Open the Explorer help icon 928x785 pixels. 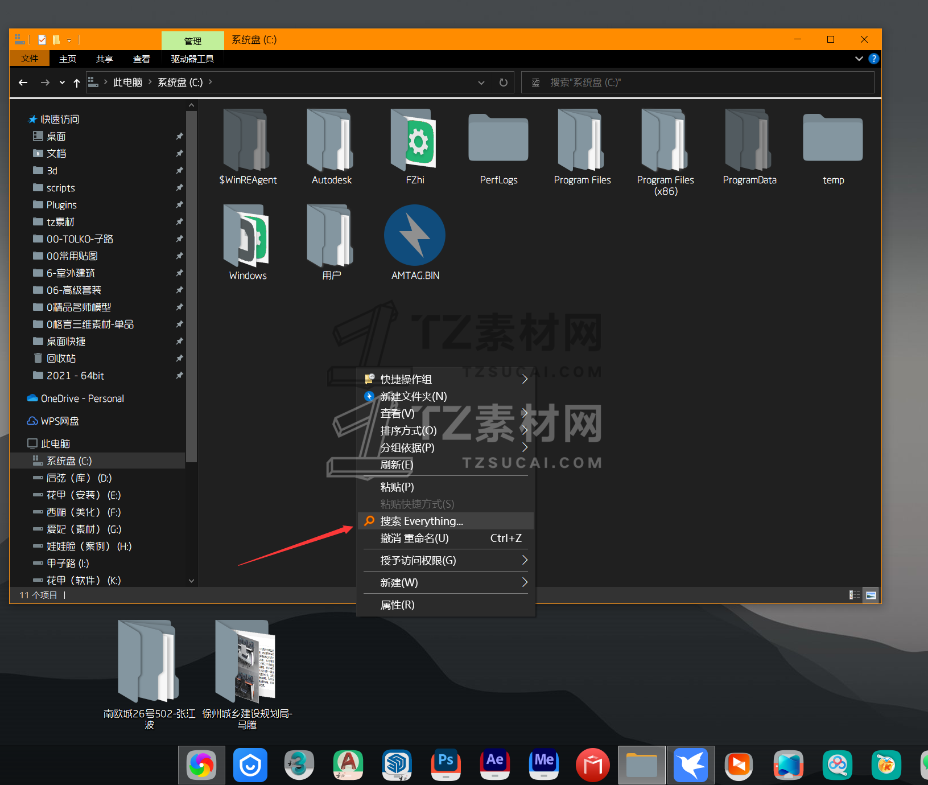point(874,59)
